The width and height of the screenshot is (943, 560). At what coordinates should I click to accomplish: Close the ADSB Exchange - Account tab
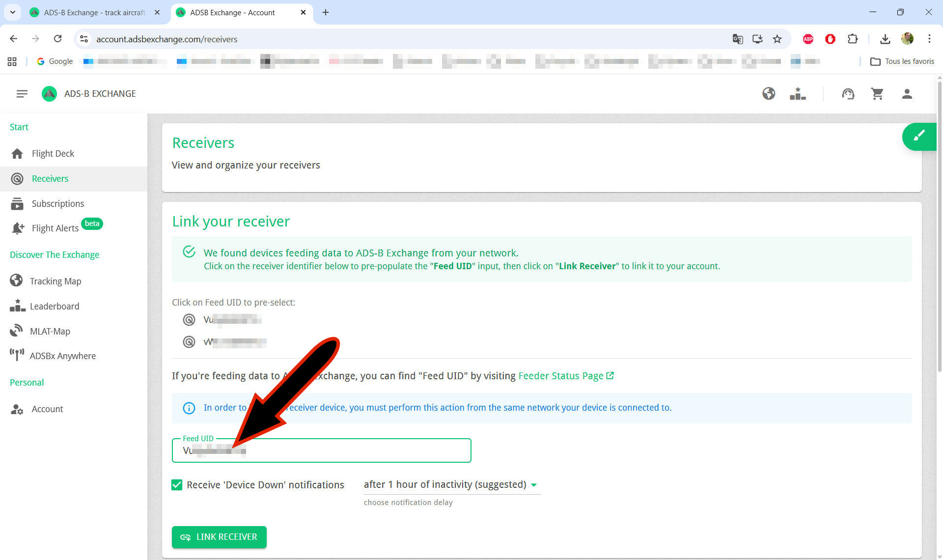click(304, 12)
